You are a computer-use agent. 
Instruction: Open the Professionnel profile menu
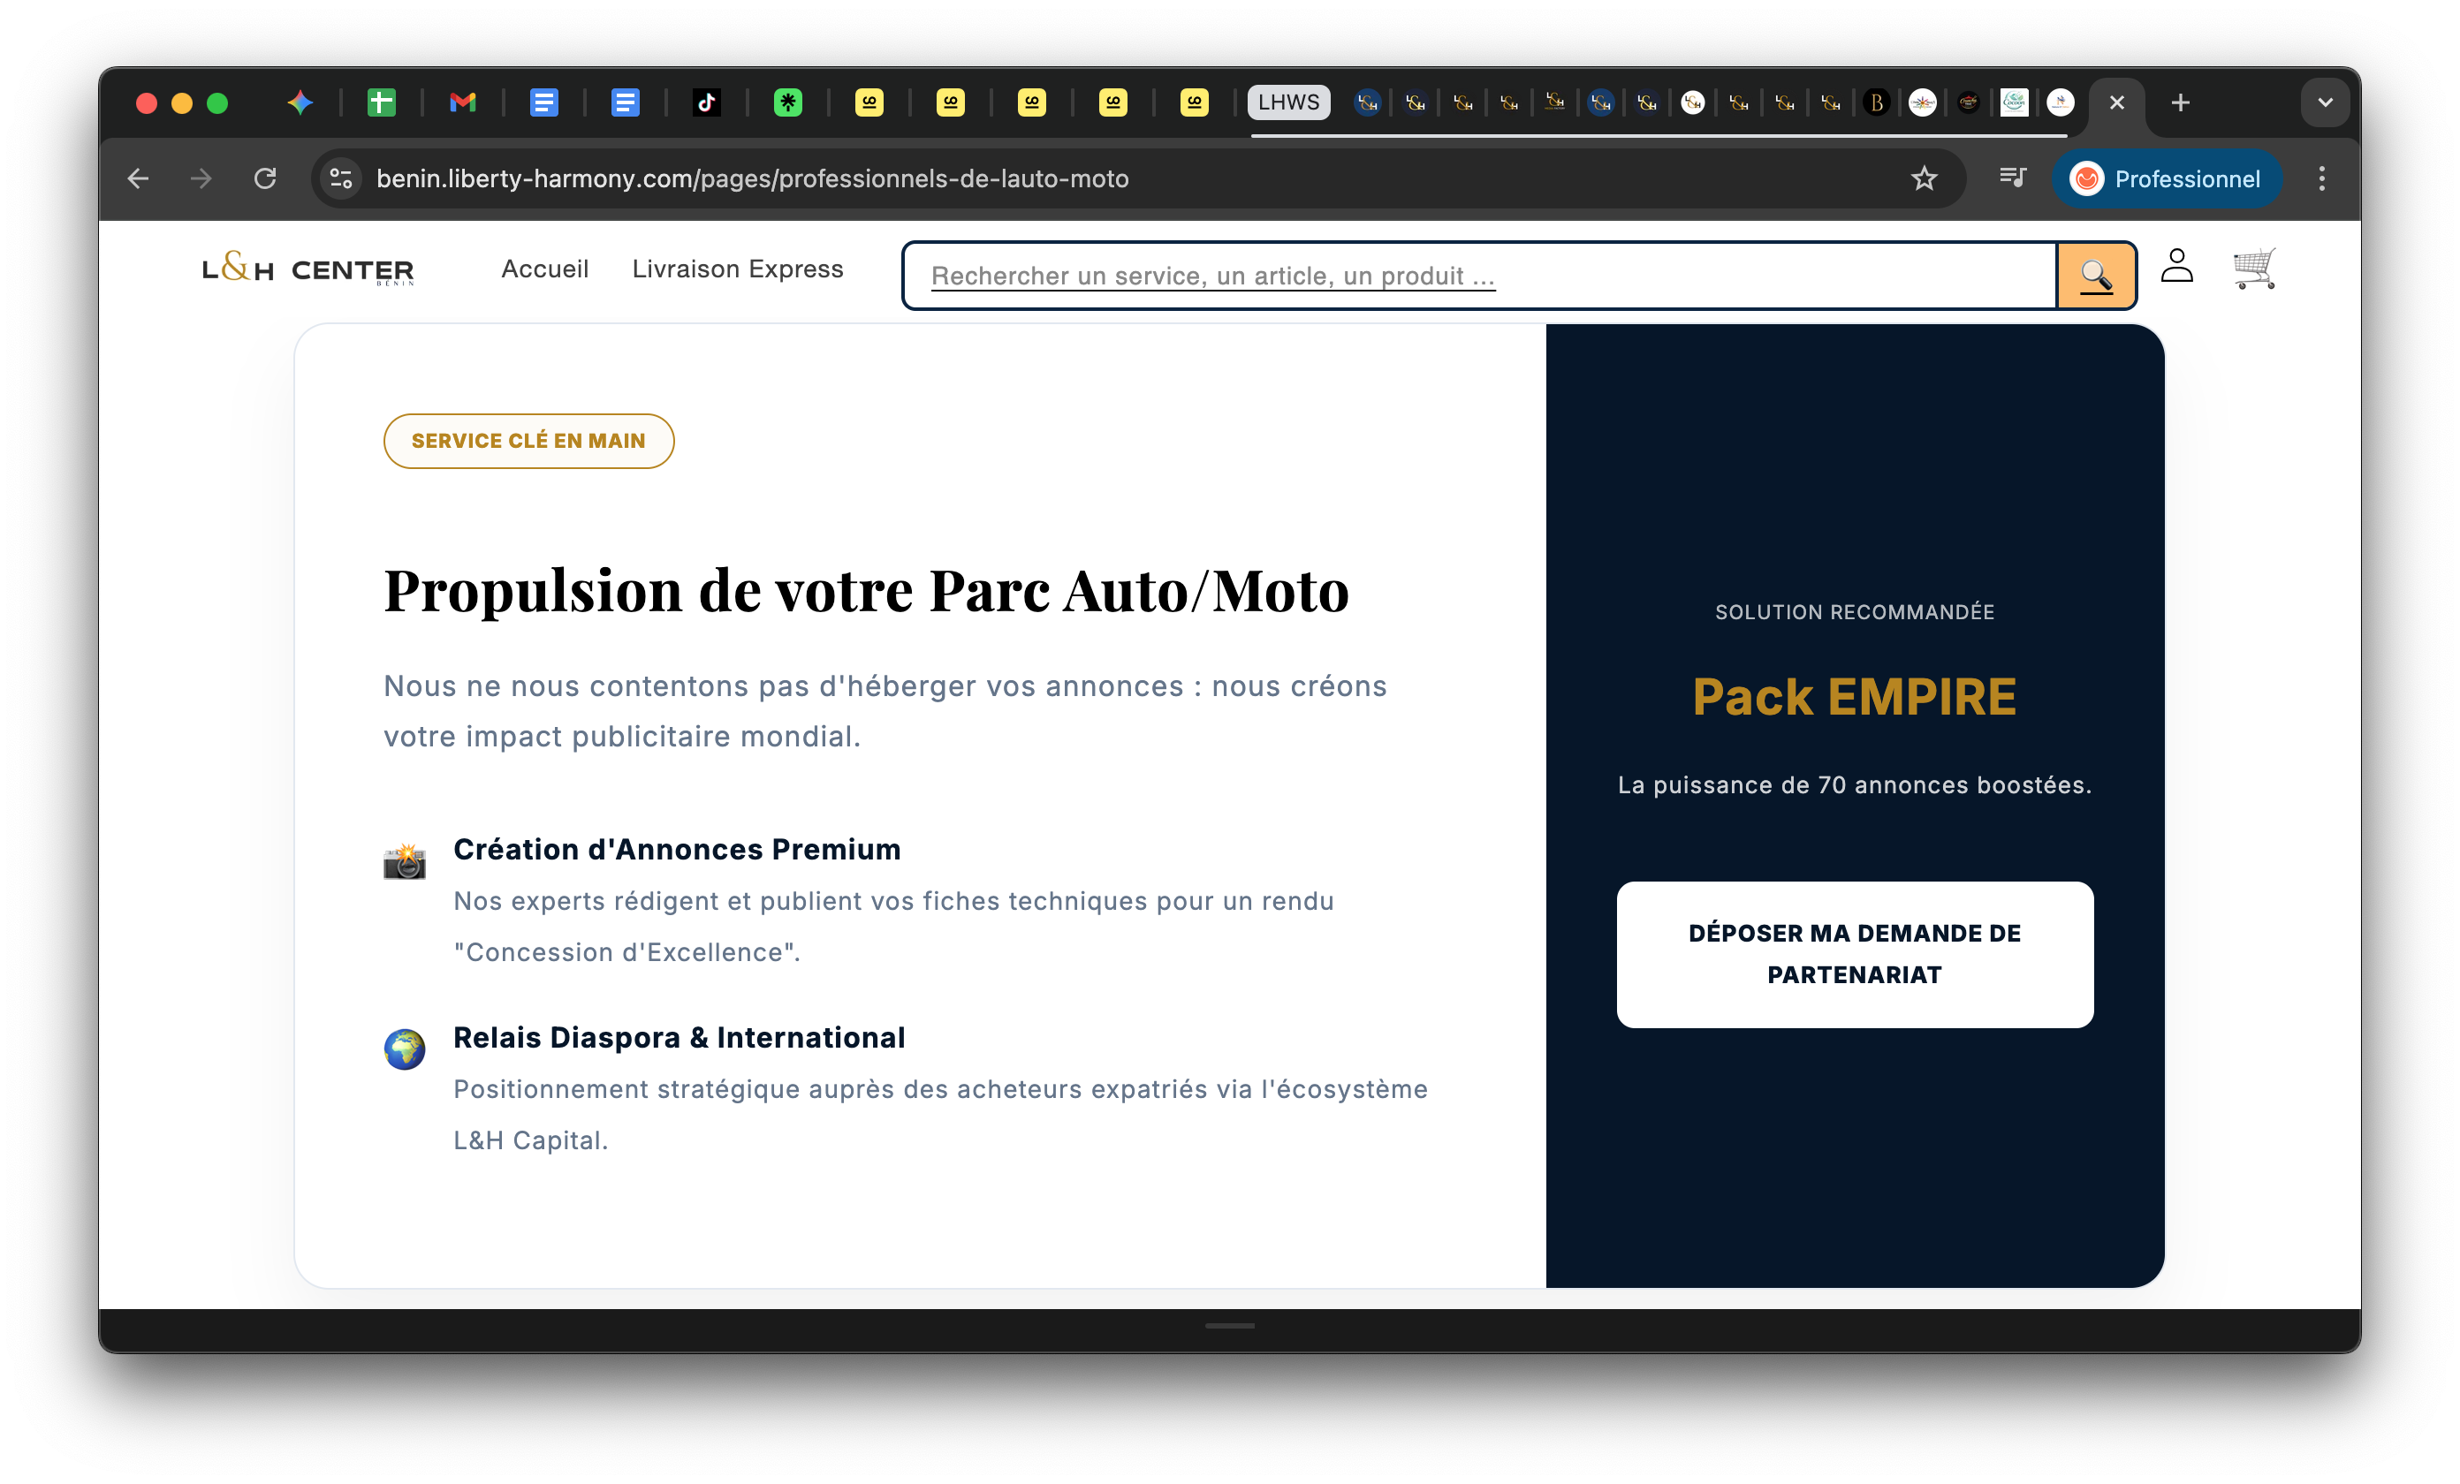tap(2167, 178)
